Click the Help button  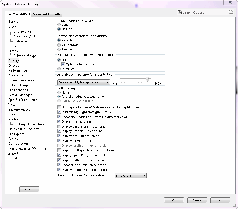pos(220,200)
